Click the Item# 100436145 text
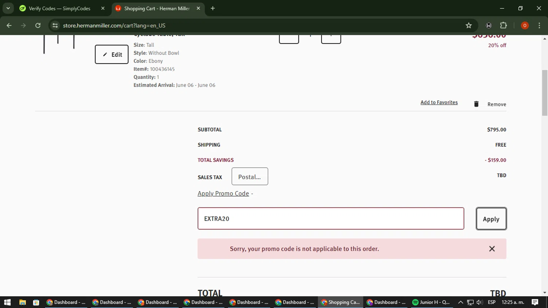Viewport: 548px width, 308px height. (x=154, y=69)
